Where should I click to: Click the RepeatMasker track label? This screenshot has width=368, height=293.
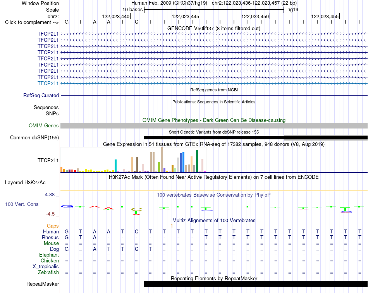click(x=43, y=284)
